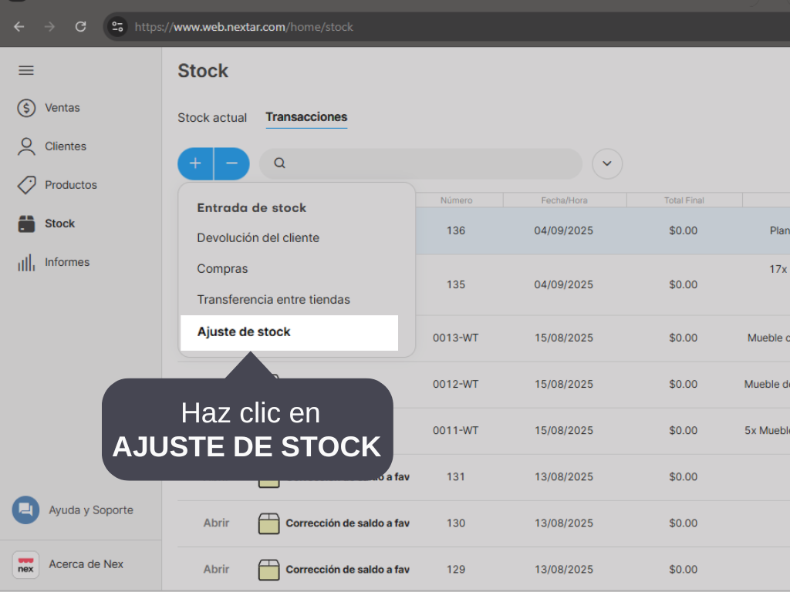Select Transferencia entre tiendas option

coord(273,300)
